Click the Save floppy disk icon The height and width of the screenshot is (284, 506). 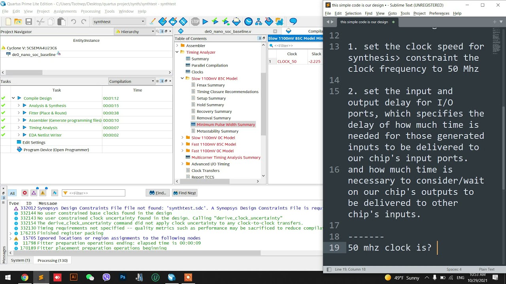pos(29,22)
